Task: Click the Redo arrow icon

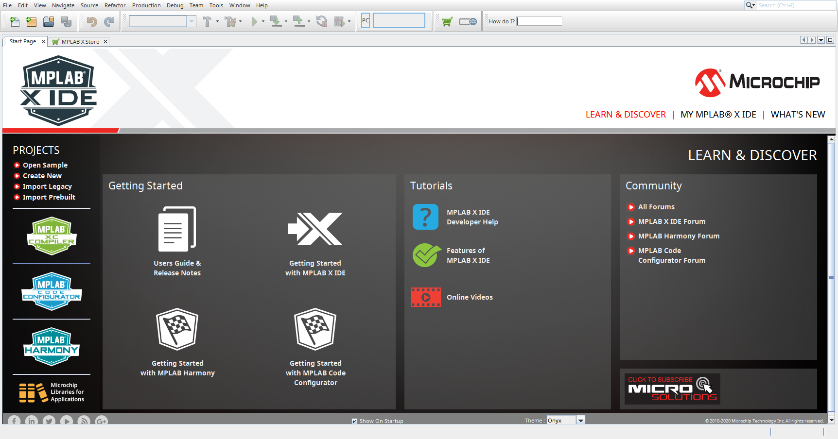Action: point(109,21)
